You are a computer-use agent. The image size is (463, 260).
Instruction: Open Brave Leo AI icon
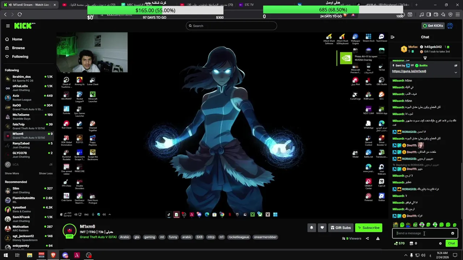point(443,14)
